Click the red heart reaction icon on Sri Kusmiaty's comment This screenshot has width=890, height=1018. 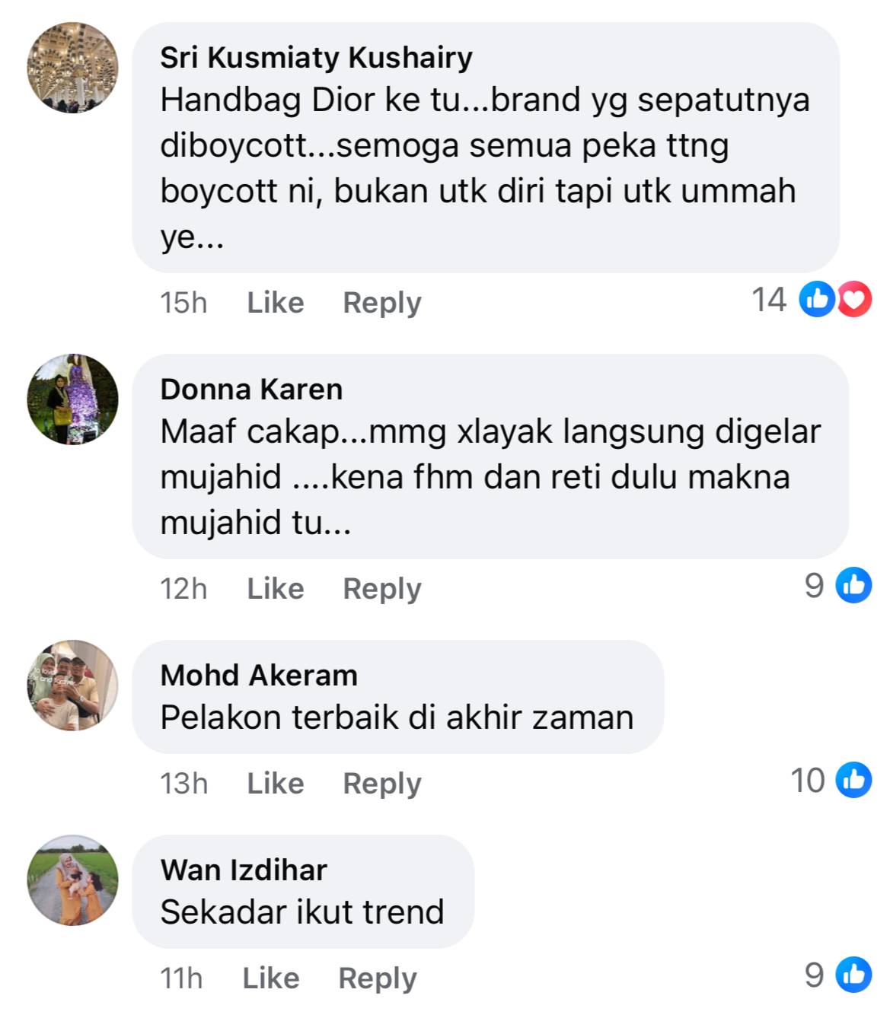tap(854, 299)
